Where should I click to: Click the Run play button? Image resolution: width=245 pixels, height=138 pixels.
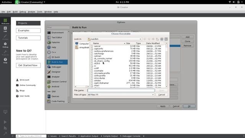(5, 122)
